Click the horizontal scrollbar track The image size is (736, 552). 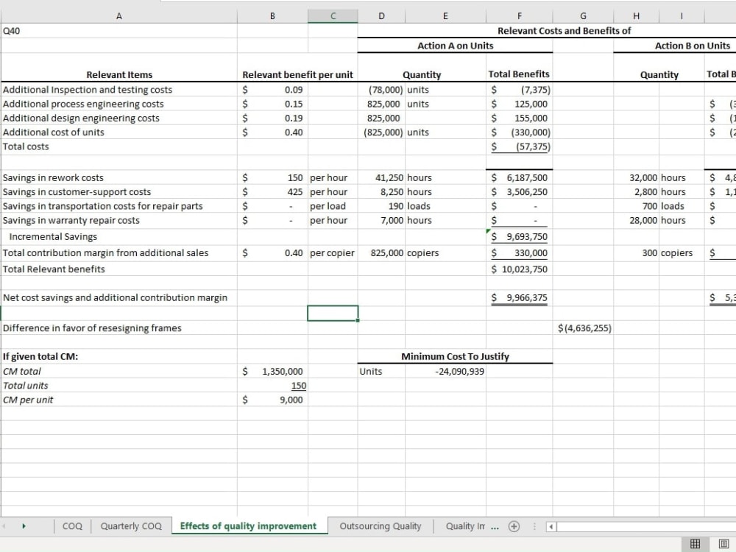click(x=647, y=527)
